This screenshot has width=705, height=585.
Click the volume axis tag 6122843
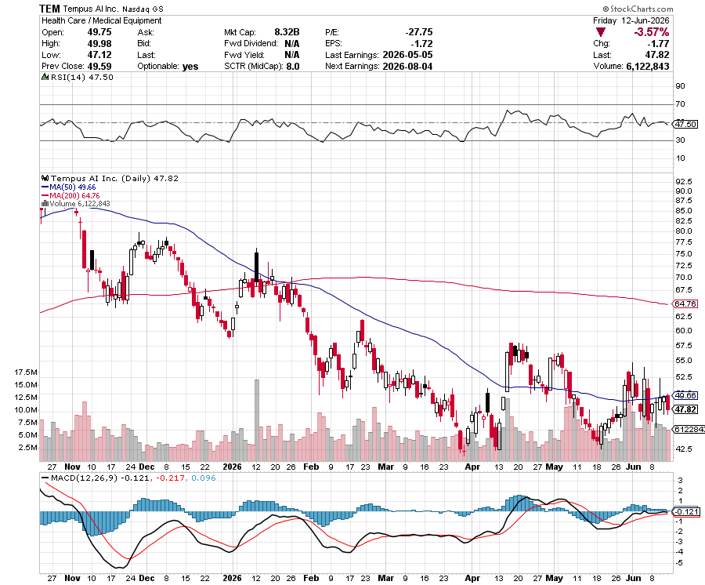(689, 429)
